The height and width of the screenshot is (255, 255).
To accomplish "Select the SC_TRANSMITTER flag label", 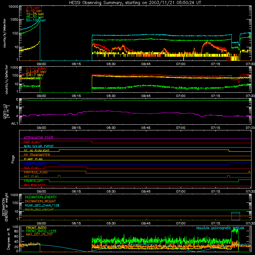I will (37, 155).
